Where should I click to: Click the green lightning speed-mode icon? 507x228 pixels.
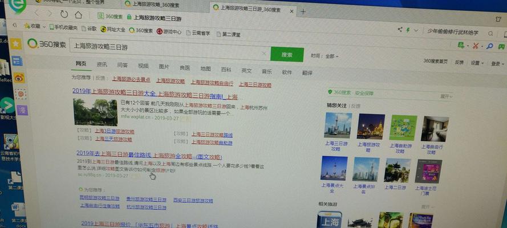(x=408, y=30)
